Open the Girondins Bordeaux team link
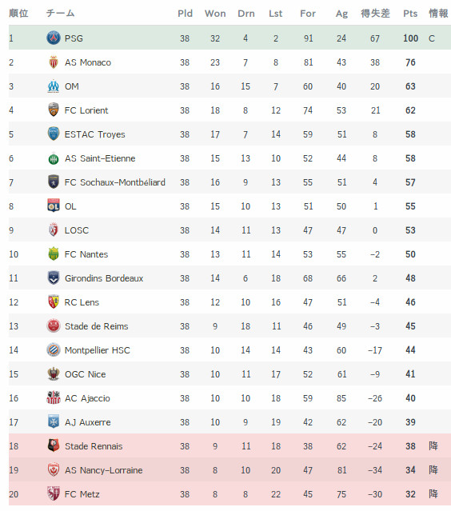 [x=104, y=278]
